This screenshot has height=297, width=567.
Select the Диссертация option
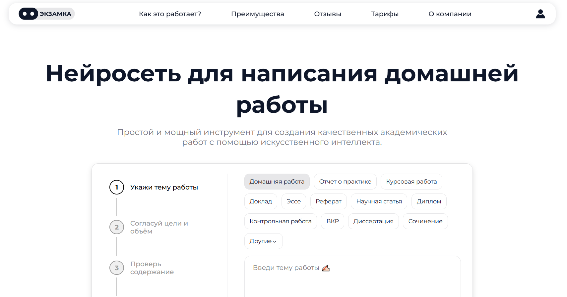(373, 221)
